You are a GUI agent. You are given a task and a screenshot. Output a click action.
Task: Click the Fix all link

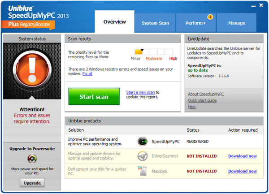tap(87, 73)
